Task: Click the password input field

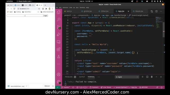Action: (x=34, y=16)
